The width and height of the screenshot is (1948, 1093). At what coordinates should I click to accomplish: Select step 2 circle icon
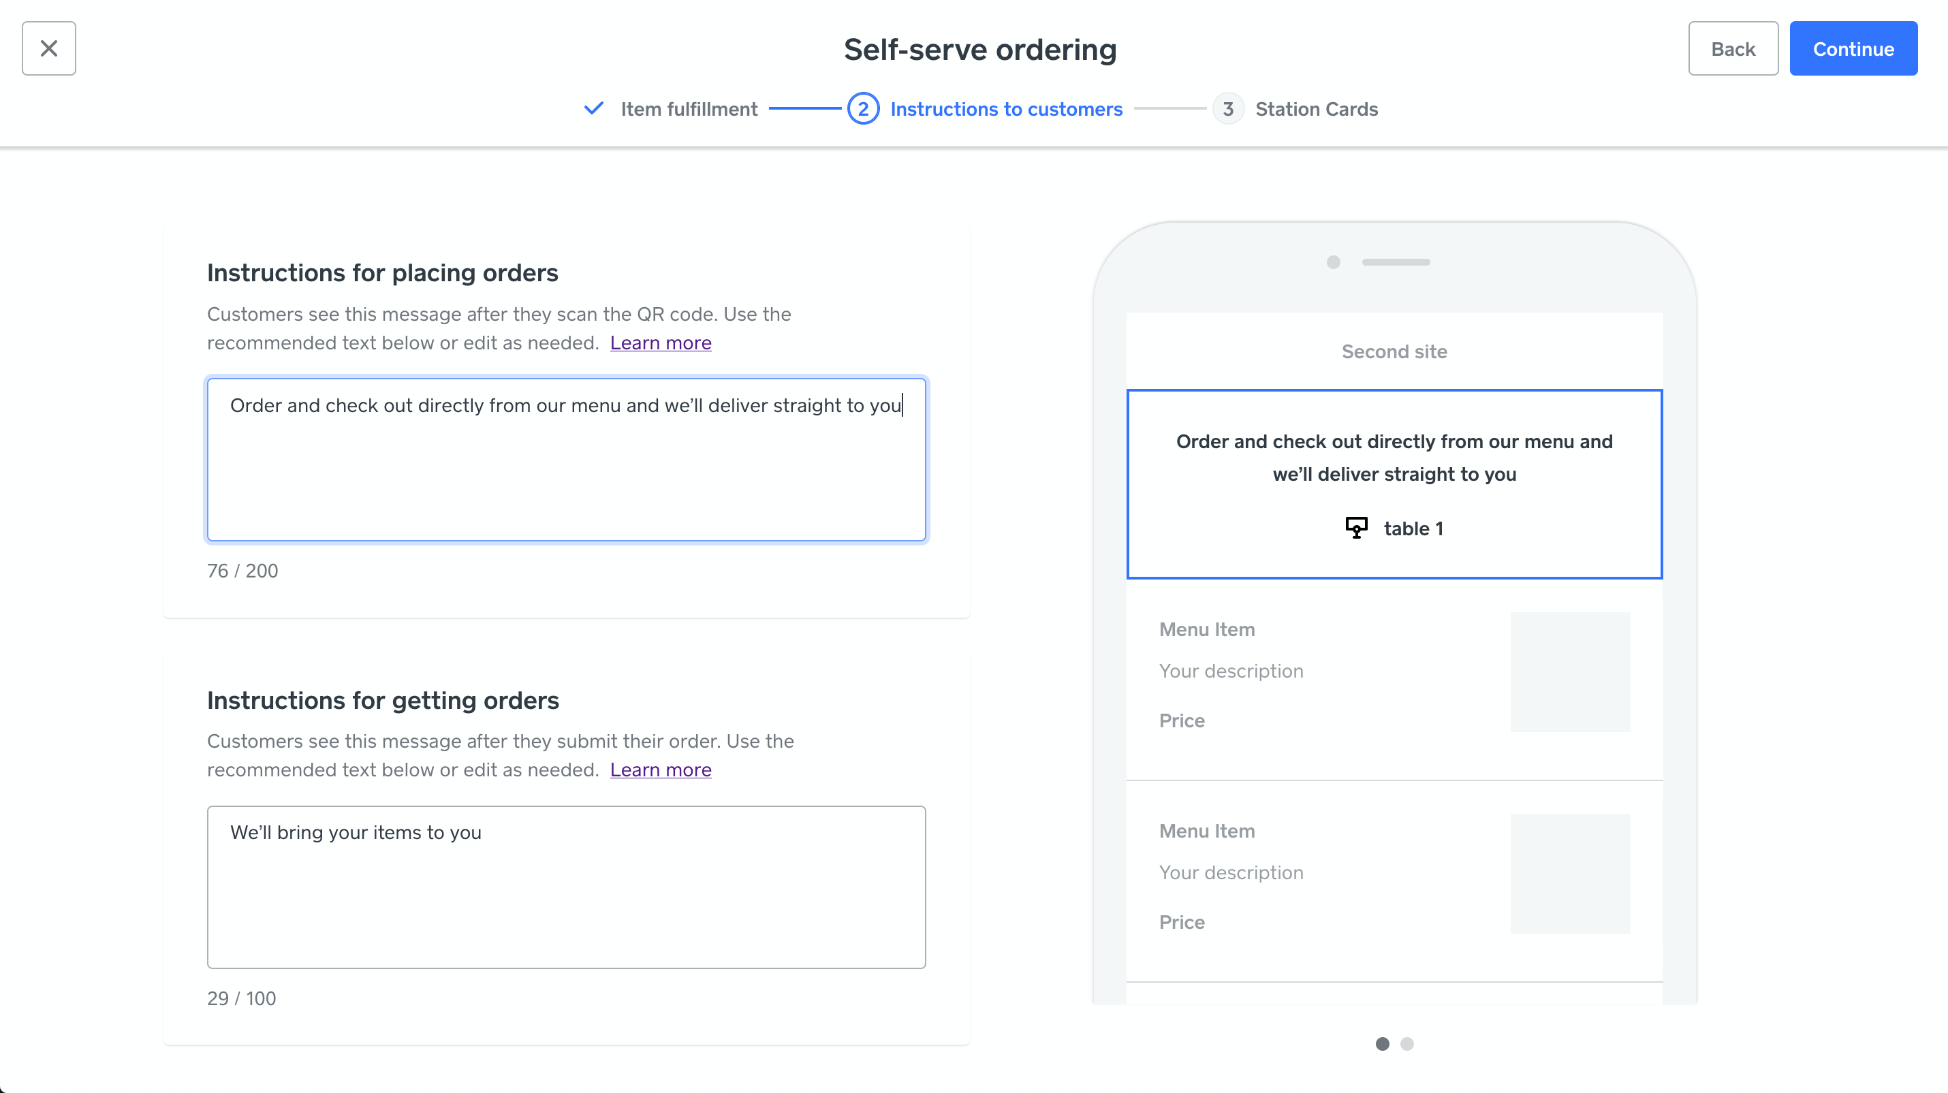tap(863, 109)
